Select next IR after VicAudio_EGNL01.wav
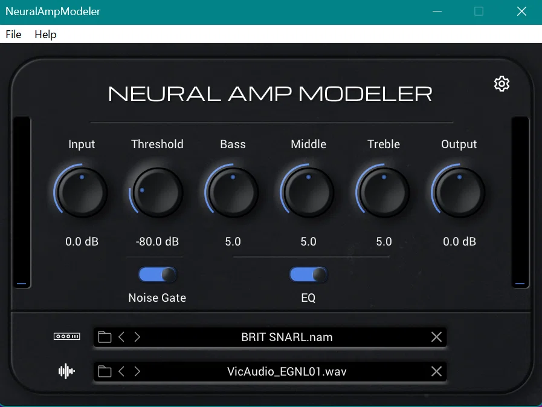Screen dimensions: 542x407 (137, 371)
